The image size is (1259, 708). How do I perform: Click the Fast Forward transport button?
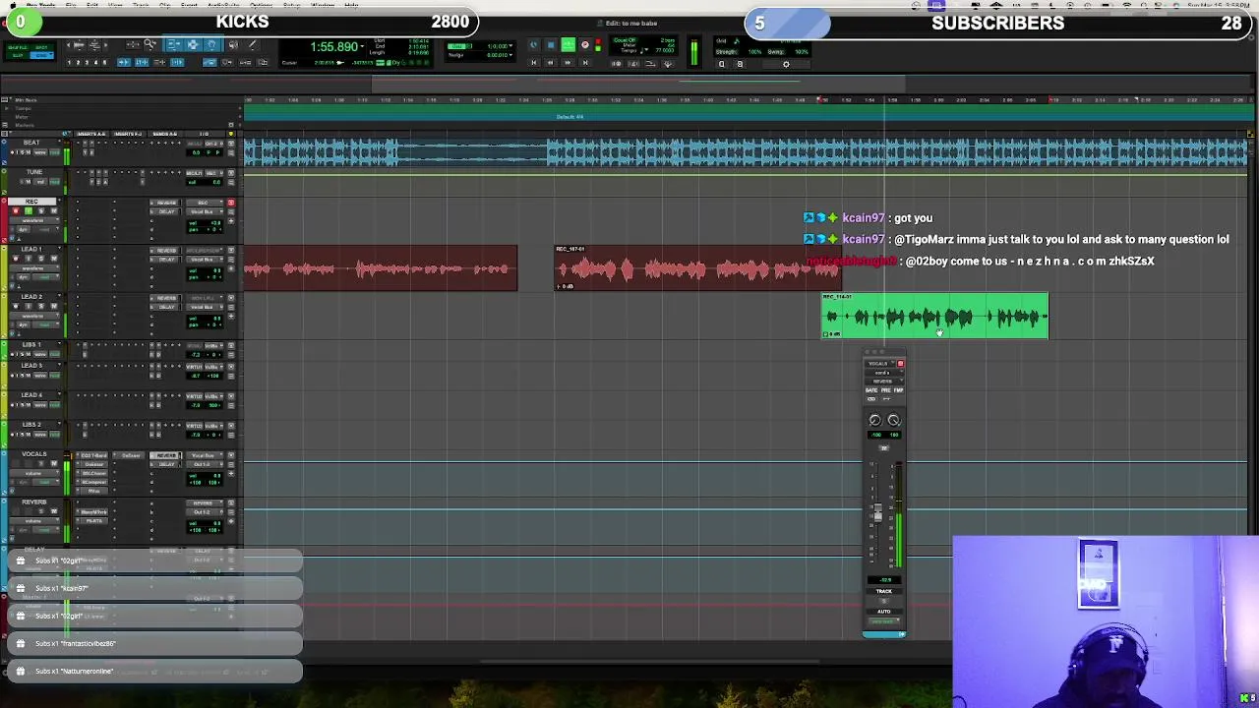[569, 62]
